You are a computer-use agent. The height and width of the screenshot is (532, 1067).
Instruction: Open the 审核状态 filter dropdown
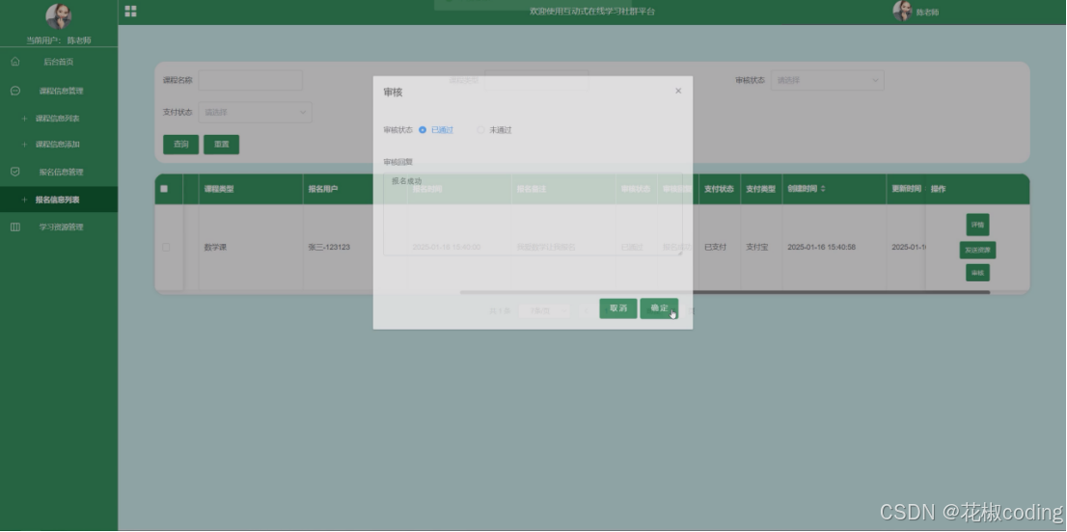828,80
